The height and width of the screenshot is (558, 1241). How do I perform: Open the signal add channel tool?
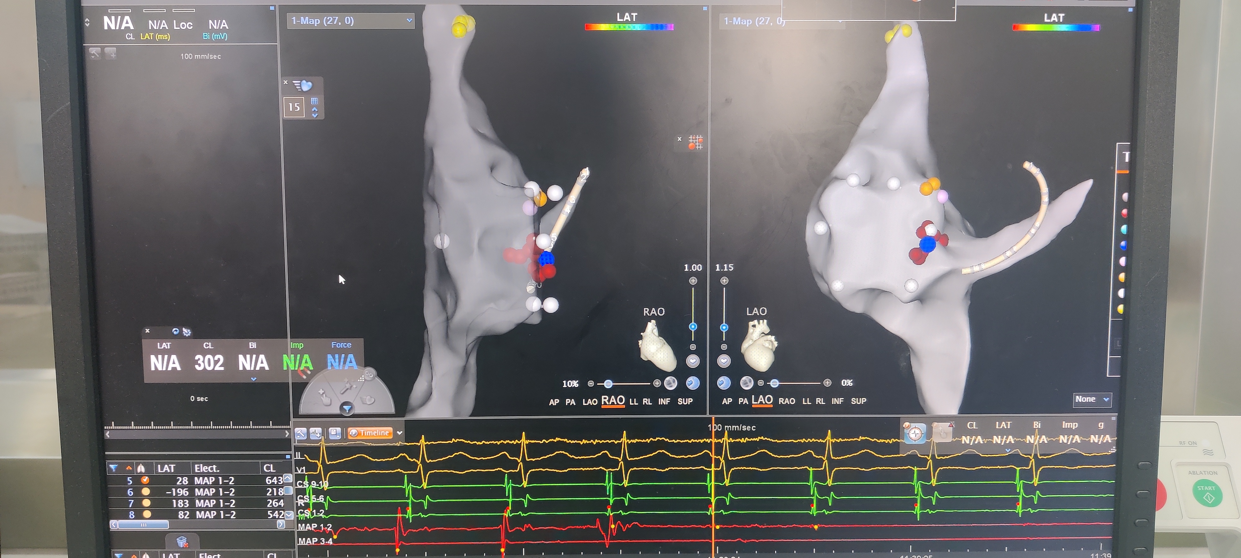pos(316,433)
